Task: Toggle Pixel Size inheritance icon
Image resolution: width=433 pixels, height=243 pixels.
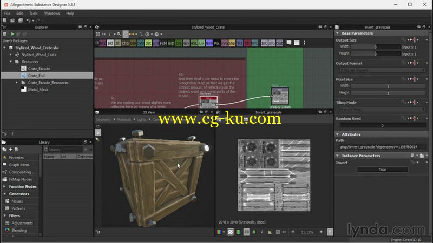Action: 414,79
